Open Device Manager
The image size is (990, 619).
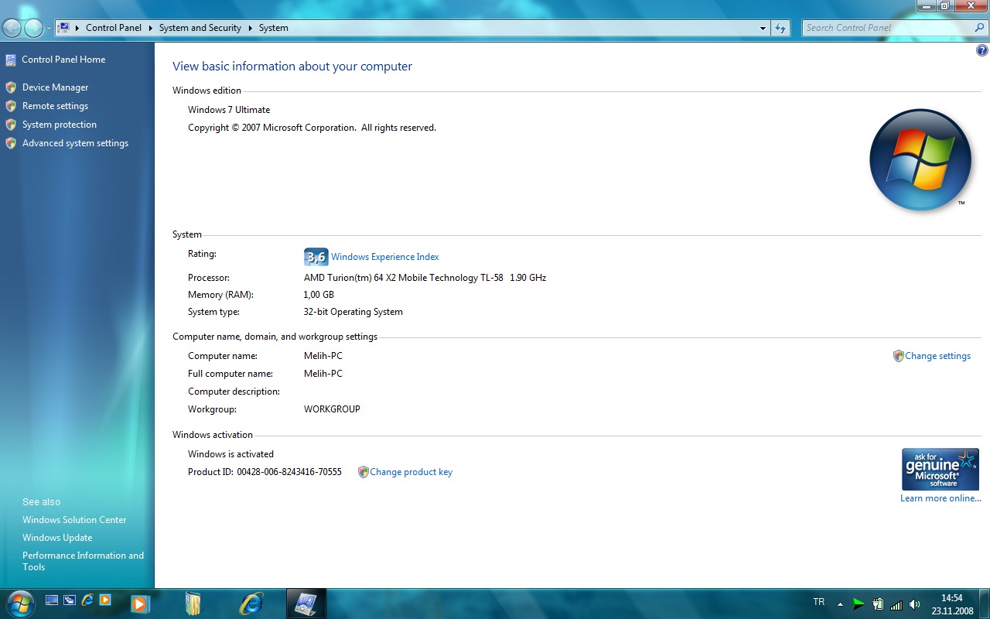tap(55, 87)
